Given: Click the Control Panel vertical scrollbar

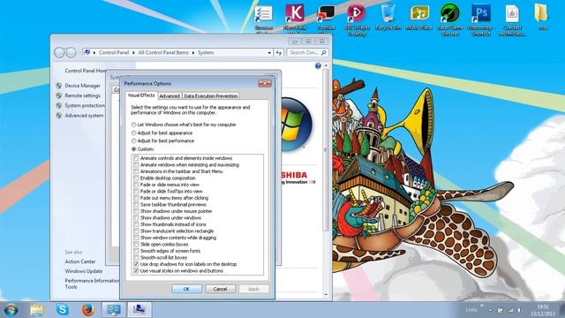Looking at the screenshot, I should pyautogui.click(x=326, y=149).
